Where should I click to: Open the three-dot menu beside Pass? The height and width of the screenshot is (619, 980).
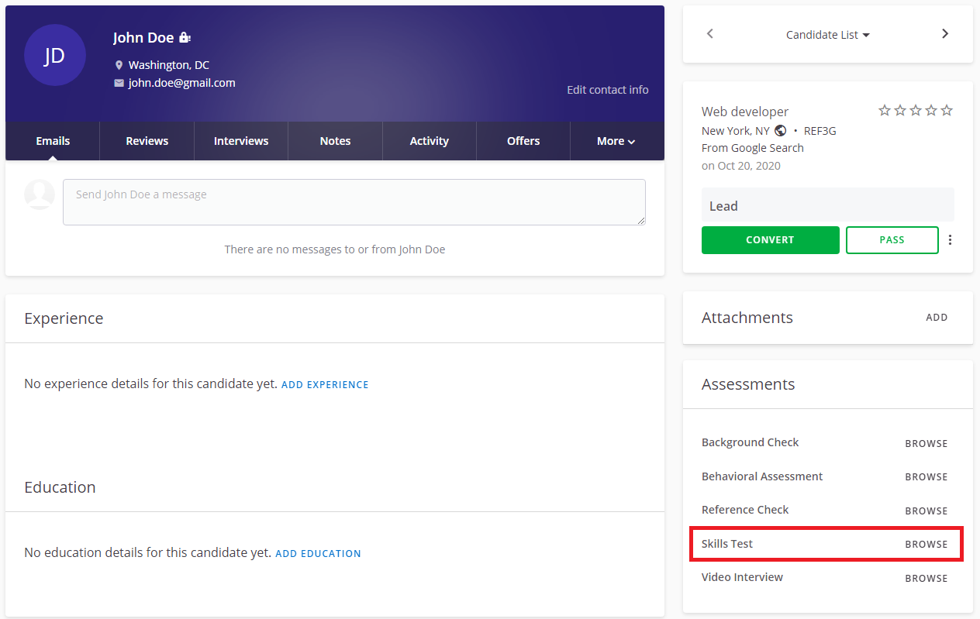tap(951, 240)
